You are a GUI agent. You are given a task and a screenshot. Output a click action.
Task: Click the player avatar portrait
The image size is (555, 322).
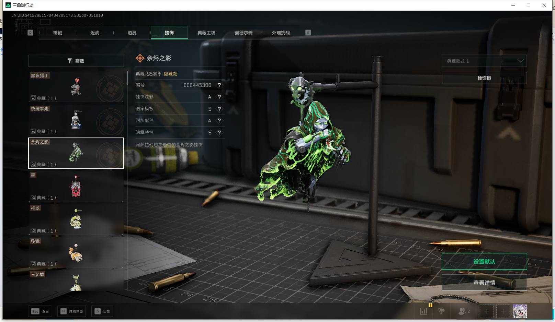(520, 311)
